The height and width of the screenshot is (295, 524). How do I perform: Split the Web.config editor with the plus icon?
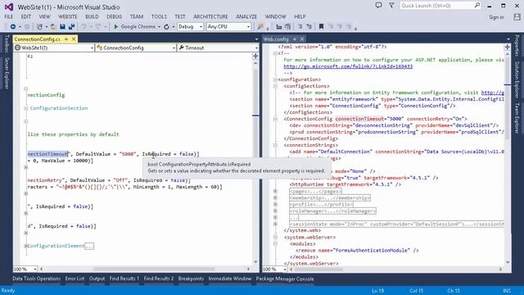508,48
